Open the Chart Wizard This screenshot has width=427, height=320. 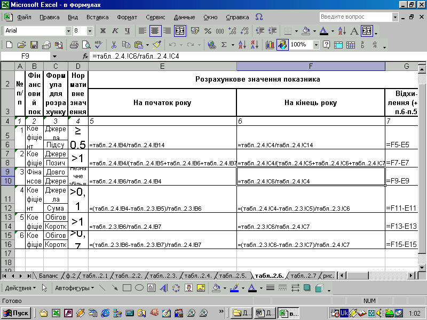270,45
